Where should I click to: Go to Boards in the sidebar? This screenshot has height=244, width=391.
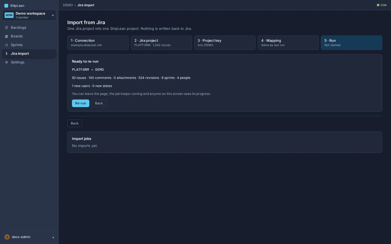pyautogui.click(x=29, y=36)
